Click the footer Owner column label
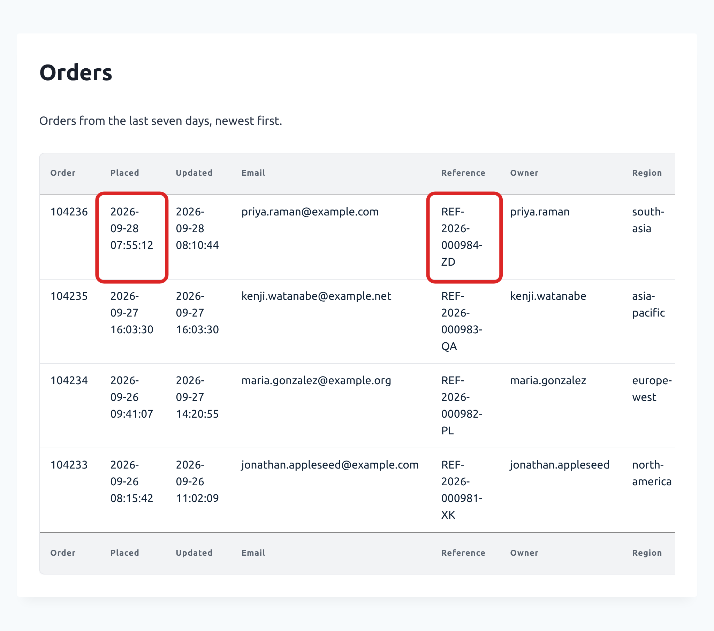714x631 pixels. click(524, 553)
